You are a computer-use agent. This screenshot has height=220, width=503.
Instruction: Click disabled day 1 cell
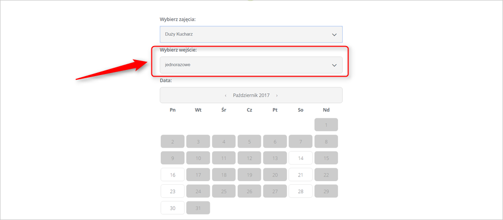[326, 125]
